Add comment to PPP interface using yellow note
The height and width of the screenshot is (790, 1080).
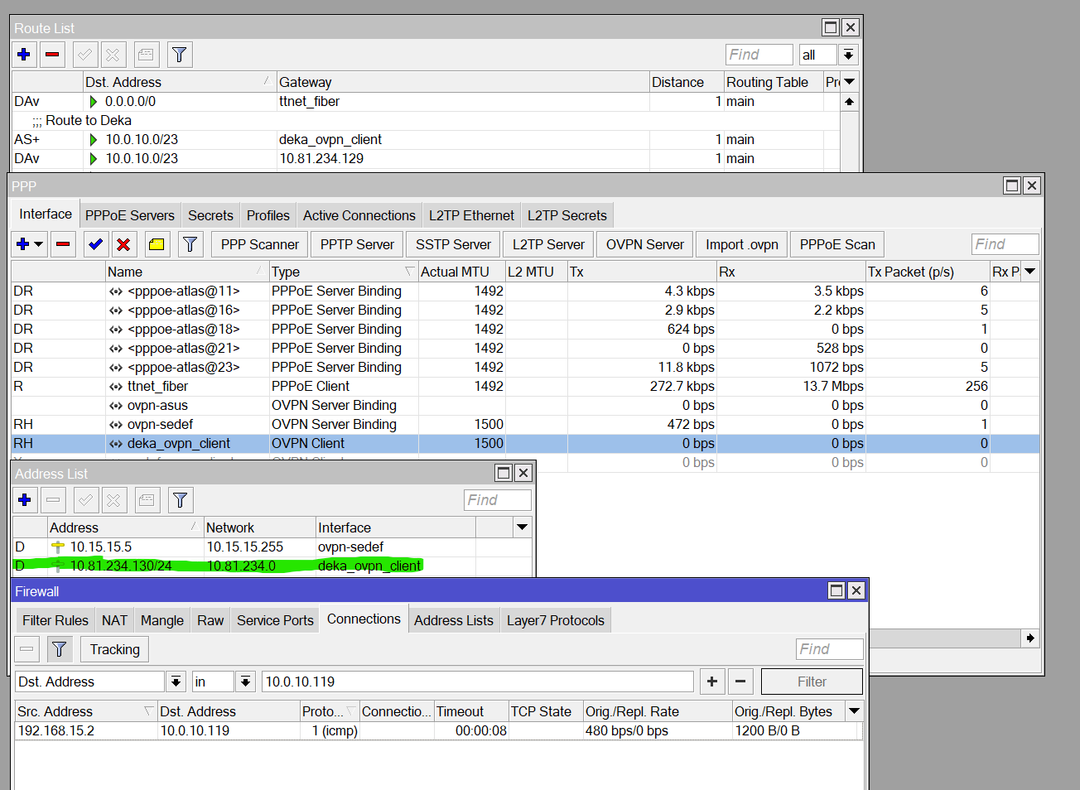pyautogui.click(x=157, y=244)
